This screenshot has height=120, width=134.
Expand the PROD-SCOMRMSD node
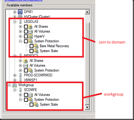(x=15, y=75)
